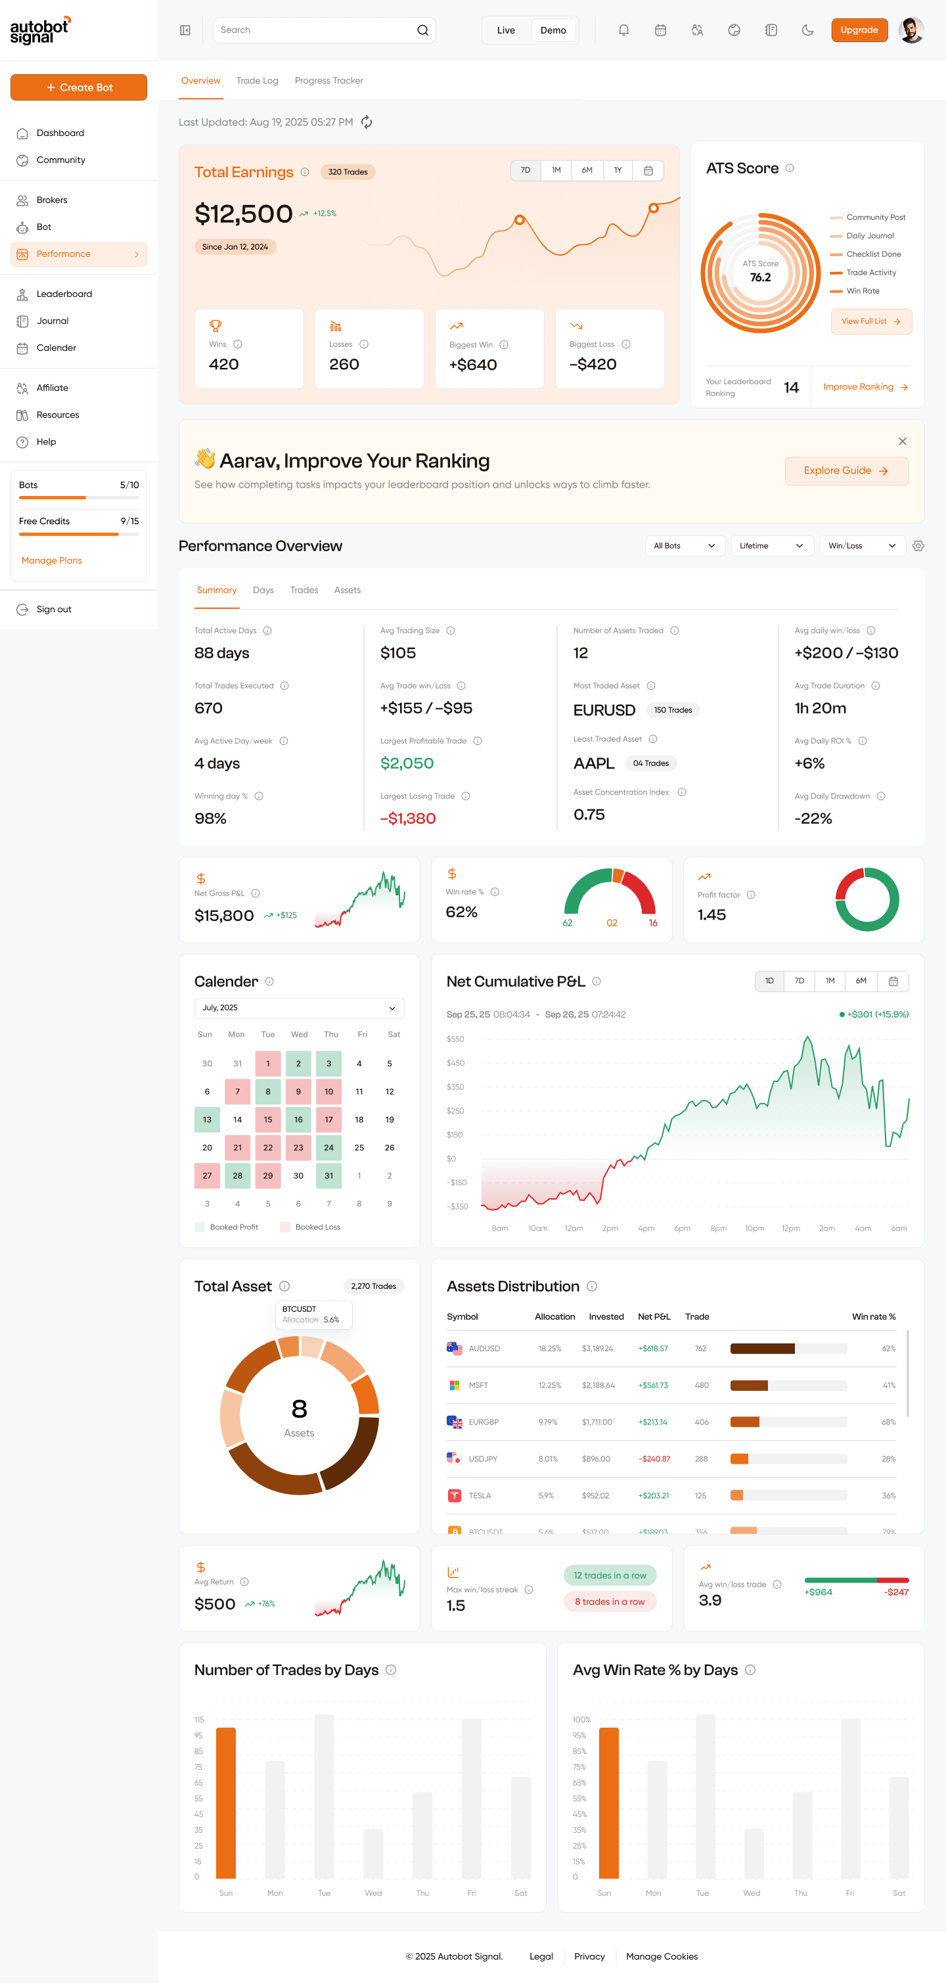The width and height of the screenshot is (946, 1984).
Task: Open Manage Plans link
Action: pos(52,560)
